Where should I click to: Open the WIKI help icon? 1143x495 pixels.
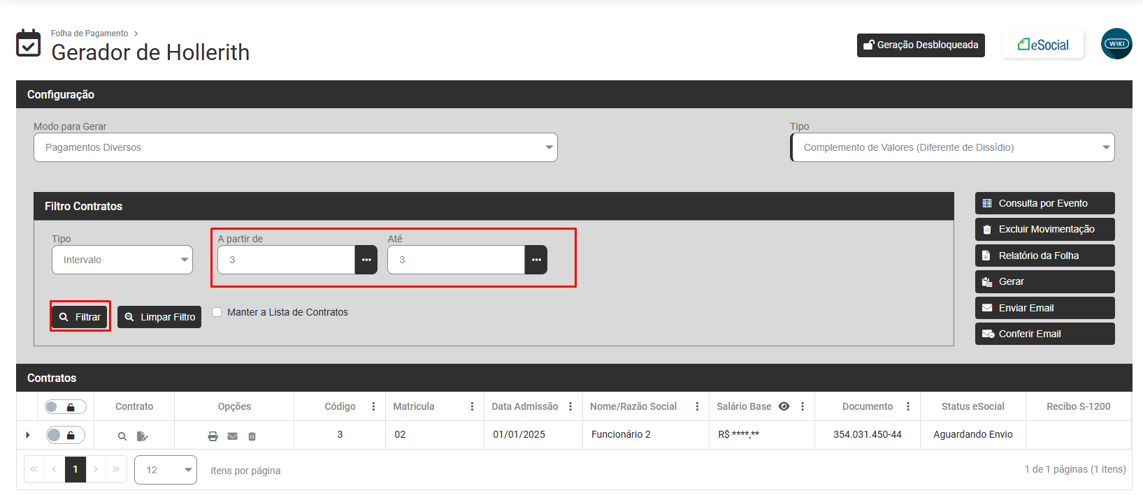point(1116,44)
